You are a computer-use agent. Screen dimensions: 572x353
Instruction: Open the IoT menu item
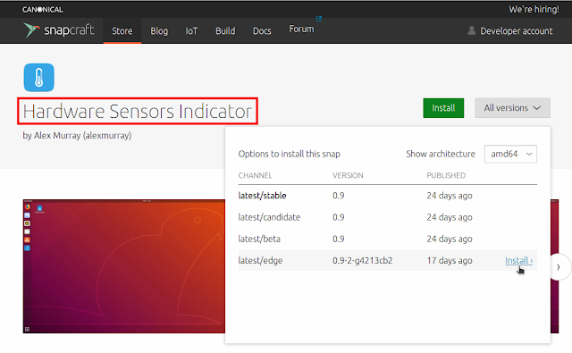(x=191, y=31)
